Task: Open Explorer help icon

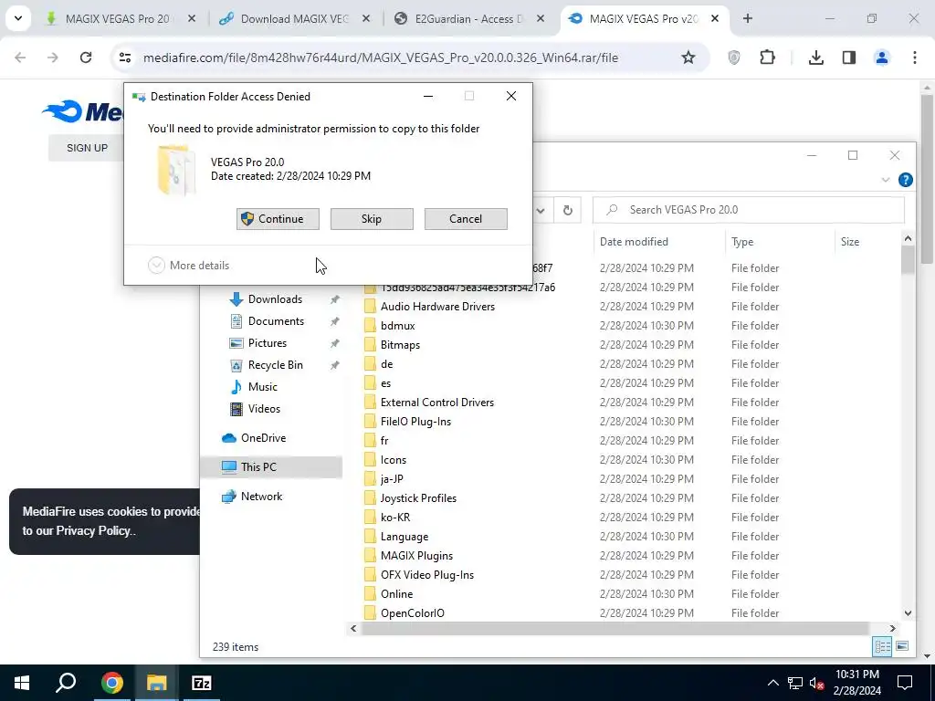Action: point(905,180)
